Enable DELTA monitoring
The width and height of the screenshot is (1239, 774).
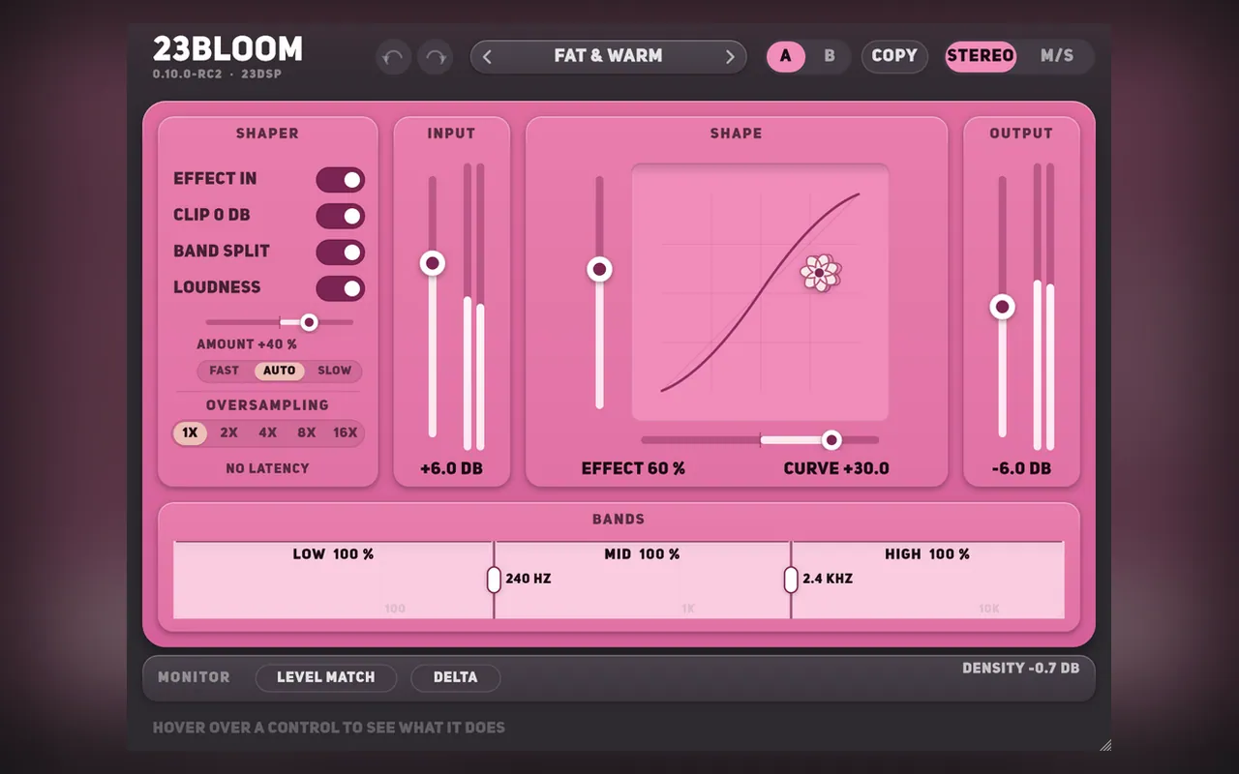pos(455,677)
